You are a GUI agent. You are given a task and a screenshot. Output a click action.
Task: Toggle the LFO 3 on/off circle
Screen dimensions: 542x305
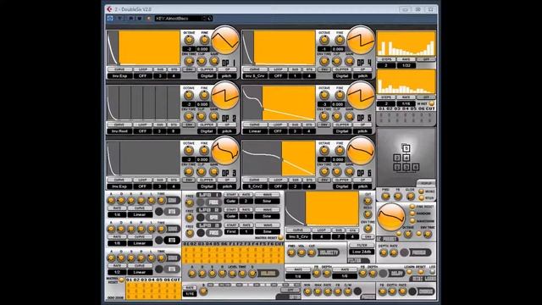tap(201, 233)
